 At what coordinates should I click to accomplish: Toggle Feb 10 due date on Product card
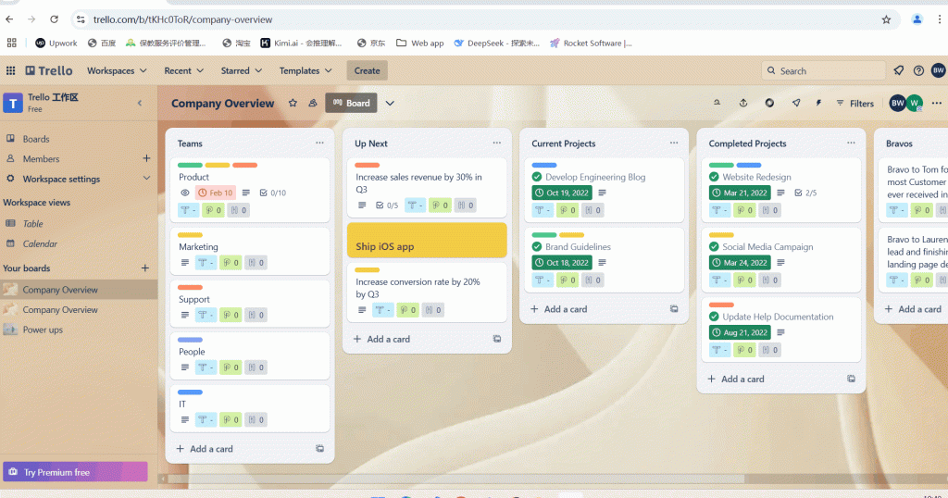tap(215, 193)
